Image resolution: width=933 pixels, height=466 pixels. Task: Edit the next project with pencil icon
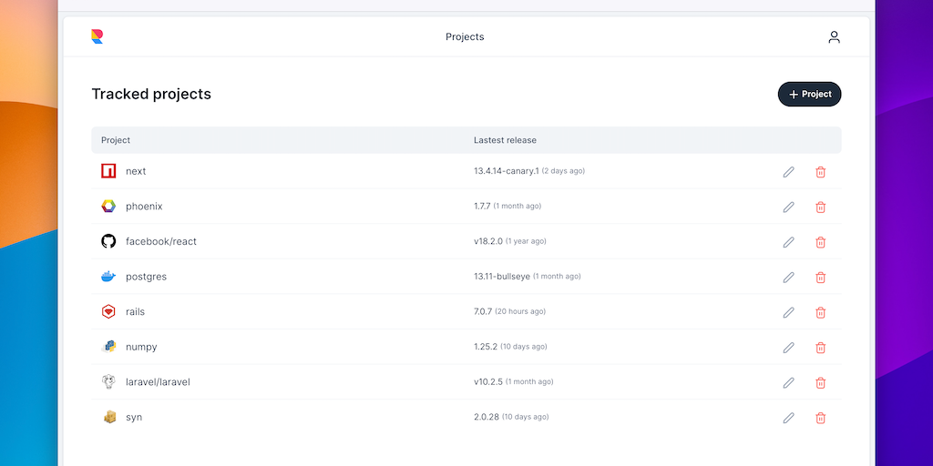pos(789,172)
